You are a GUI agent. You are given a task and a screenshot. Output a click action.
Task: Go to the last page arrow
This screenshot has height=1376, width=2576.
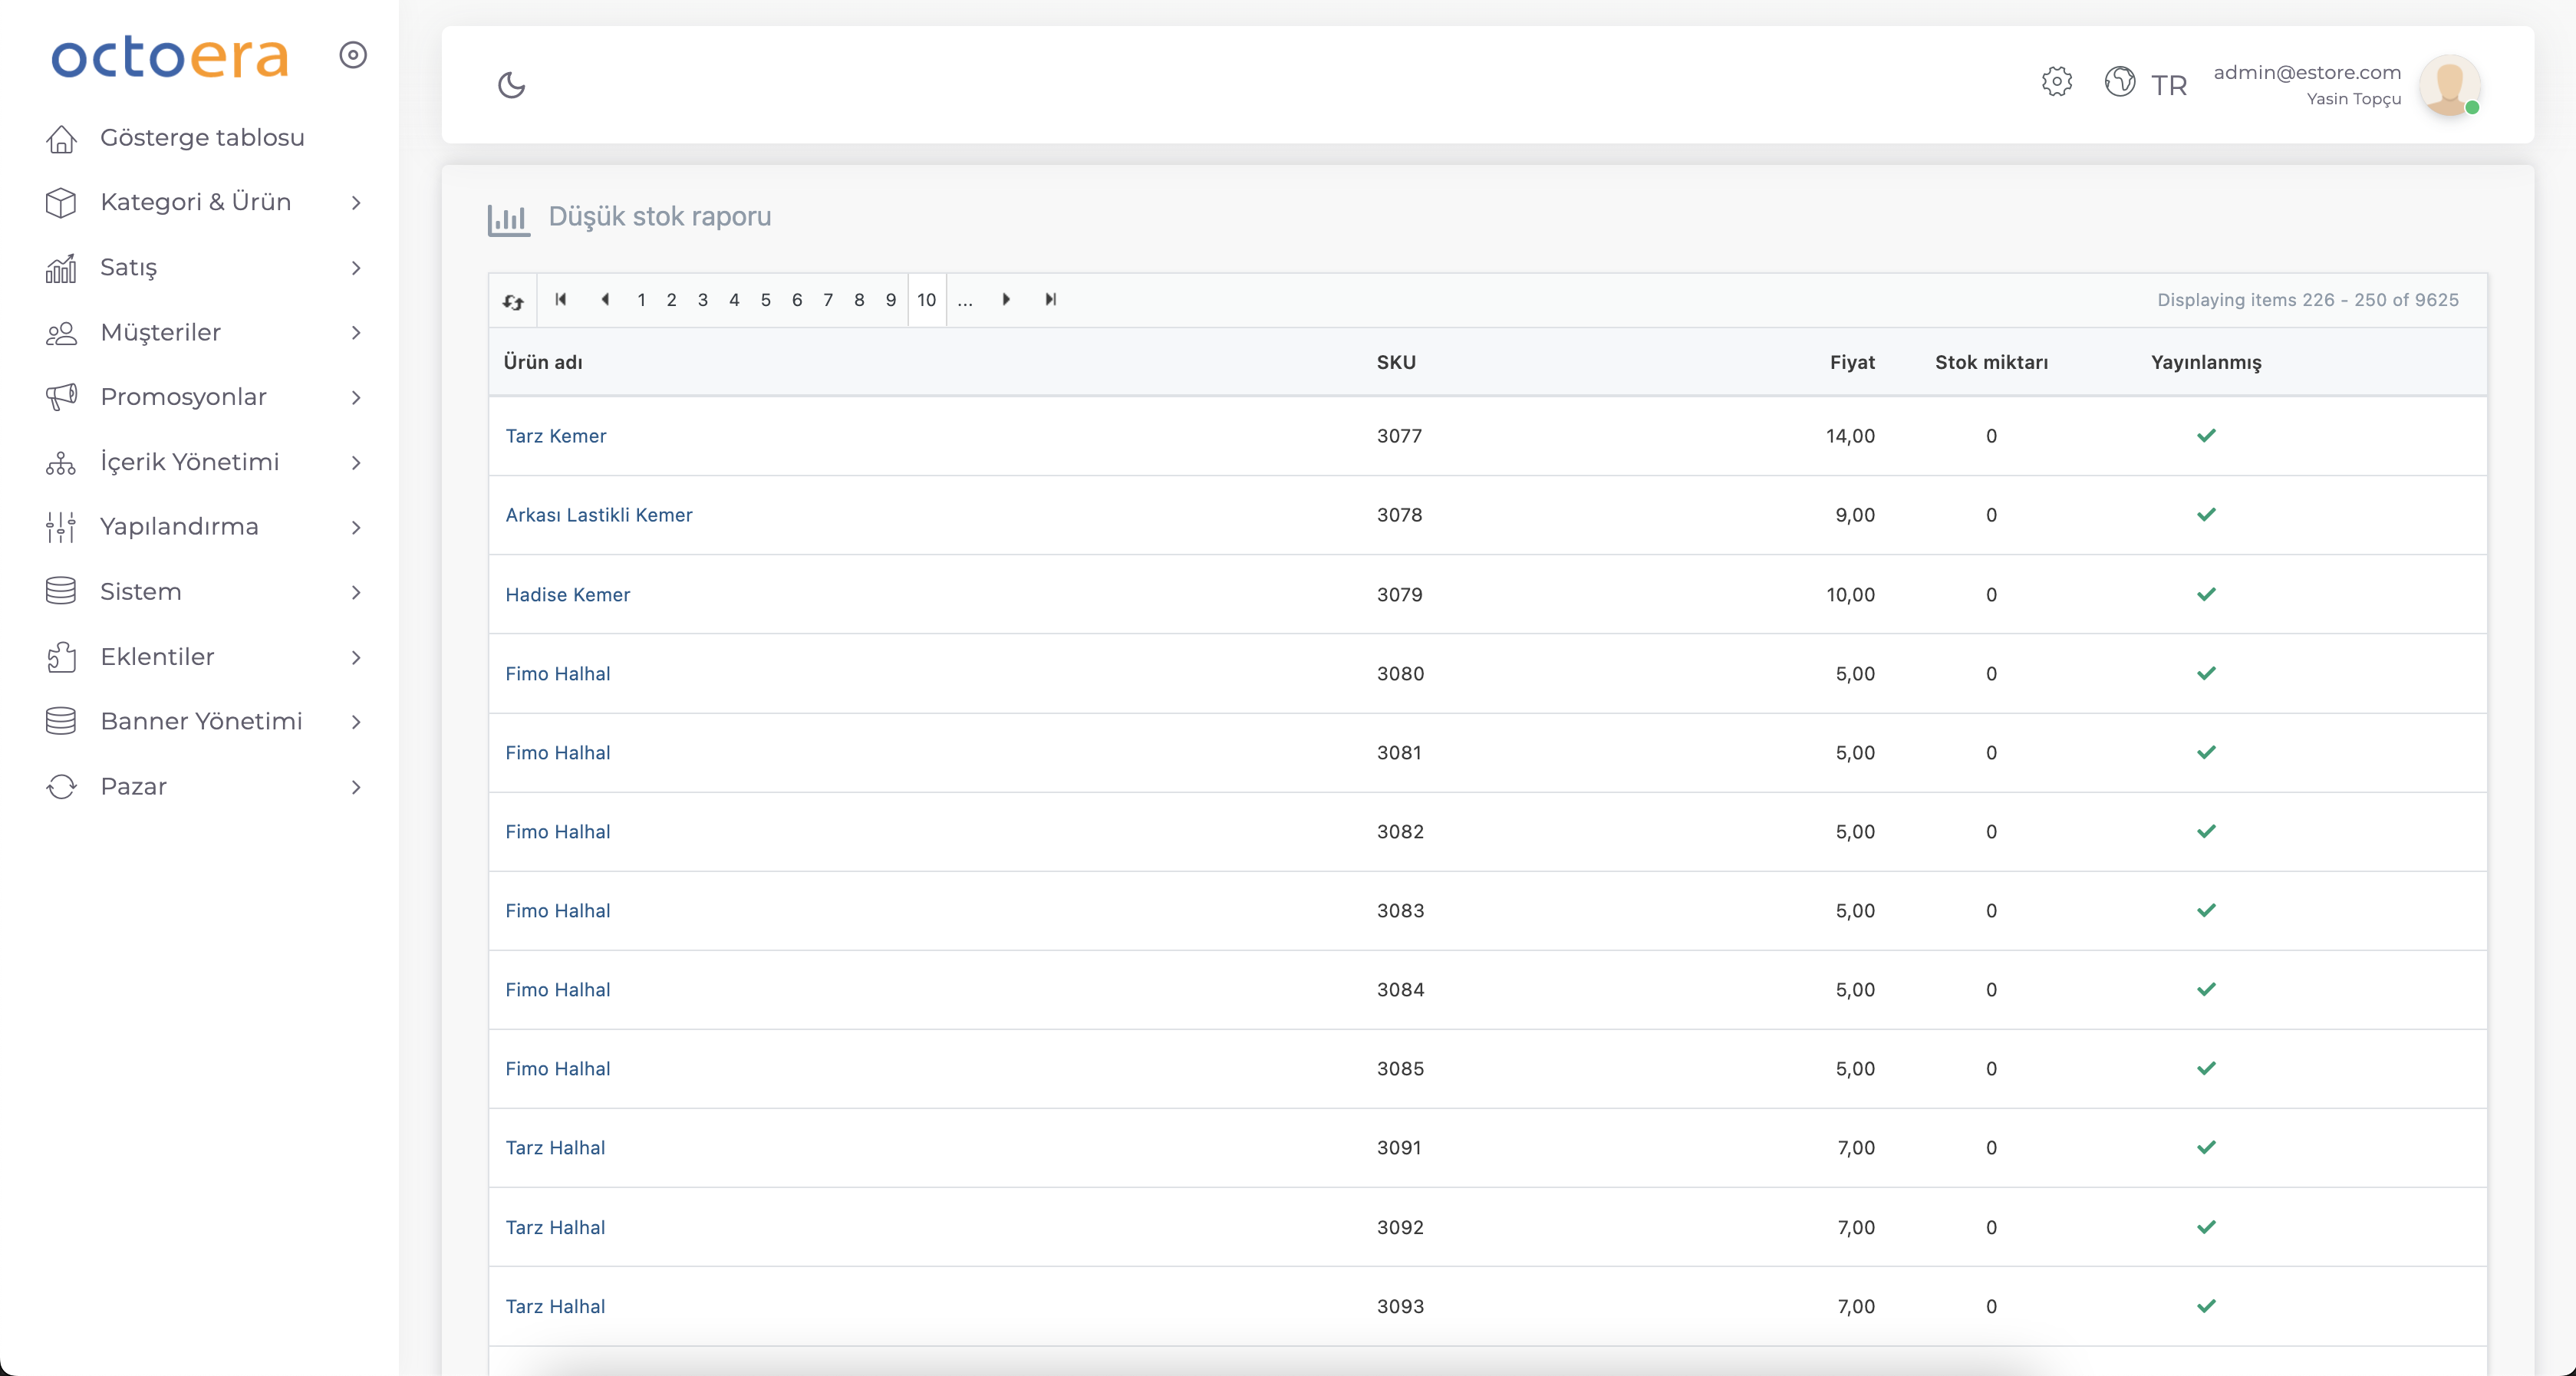point(1050,299)
